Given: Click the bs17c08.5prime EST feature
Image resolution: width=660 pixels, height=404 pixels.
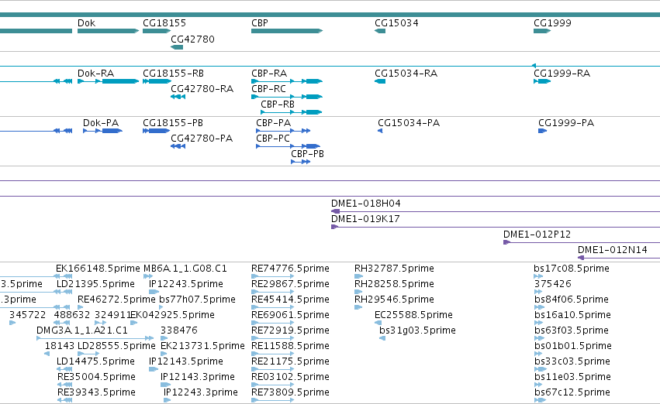Looking at the screenshot, I should click(538, 276).
